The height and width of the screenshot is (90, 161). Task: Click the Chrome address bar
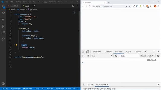tap(109, 6)
